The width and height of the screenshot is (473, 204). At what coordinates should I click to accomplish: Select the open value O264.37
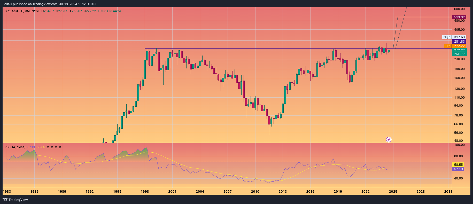48,11
